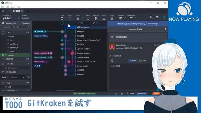Add a new tab with plus icon

point(27,11)
